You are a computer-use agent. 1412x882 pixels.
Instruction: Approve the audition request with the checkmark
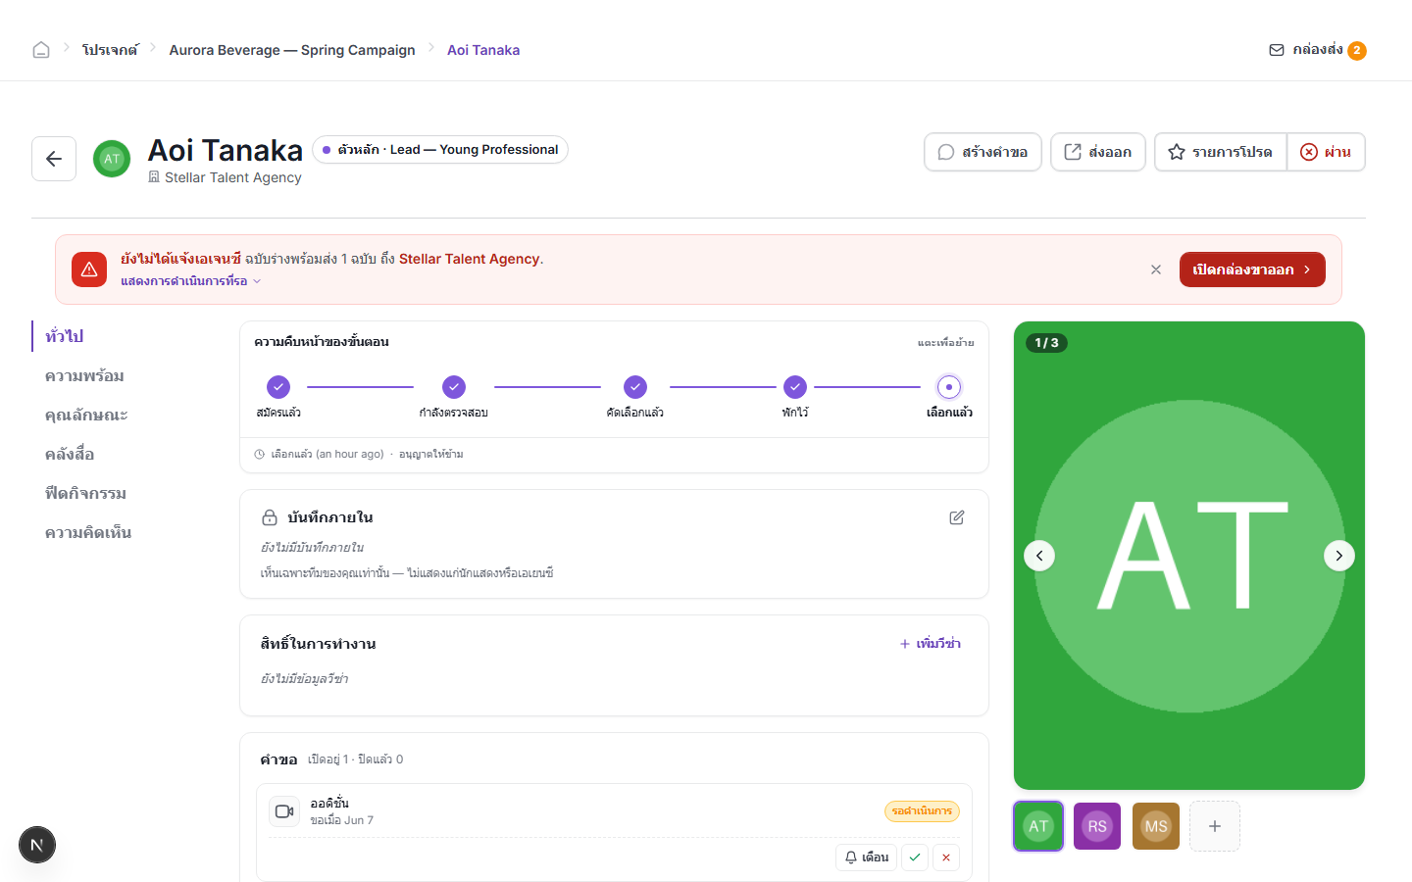coord(915,857)
